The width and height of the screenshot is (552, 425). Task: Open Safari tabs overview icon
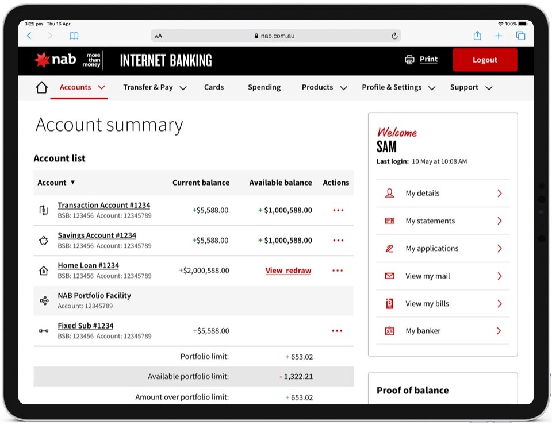[520, 36]
